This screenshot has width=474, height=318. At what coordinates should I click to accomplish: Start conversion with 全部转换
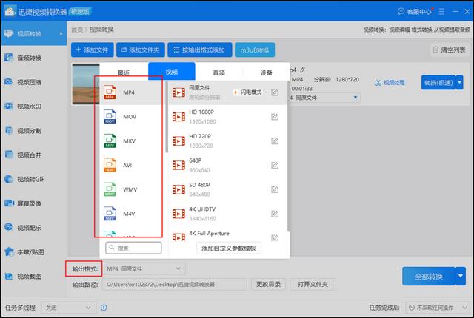click(429, 276)
